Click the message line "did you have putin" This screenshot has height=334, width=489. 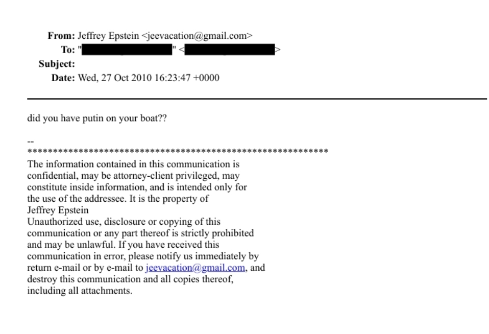(98, 120)
